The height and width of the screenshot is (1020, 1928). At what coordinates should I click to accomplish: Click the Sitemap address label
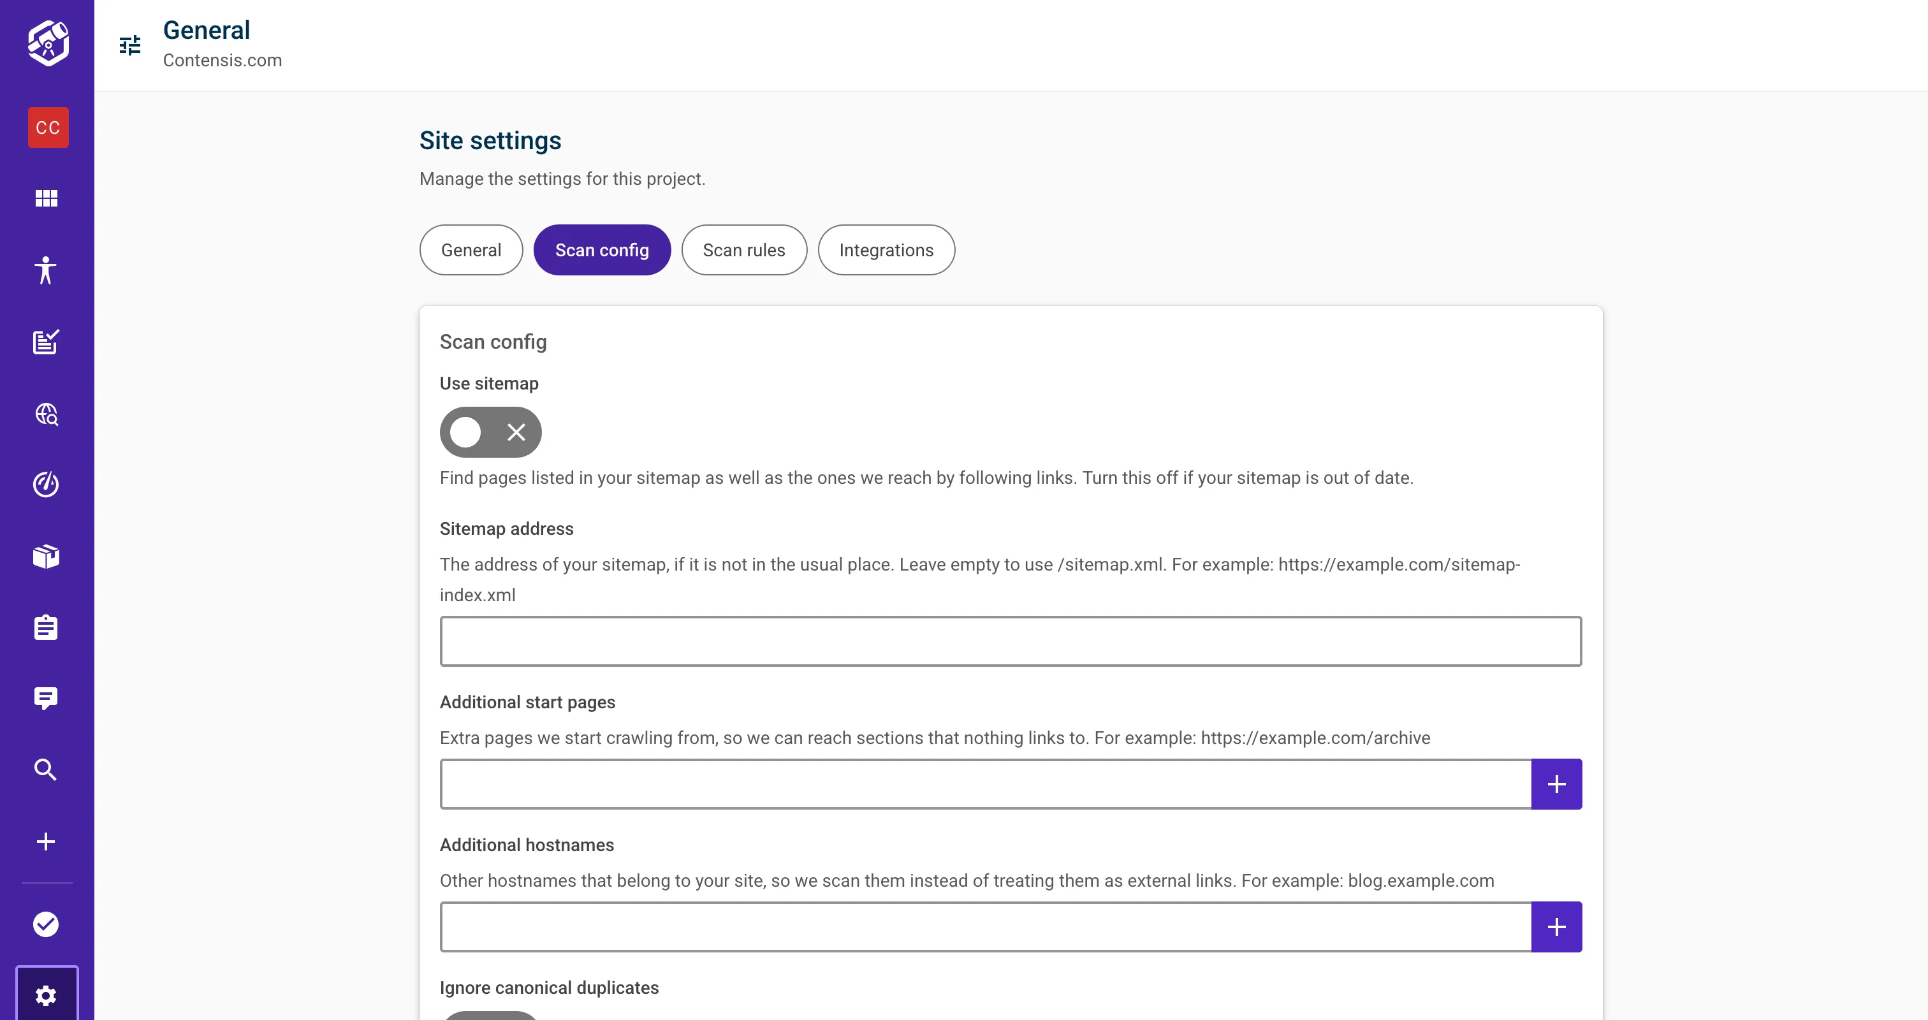[x=507, y=529]
